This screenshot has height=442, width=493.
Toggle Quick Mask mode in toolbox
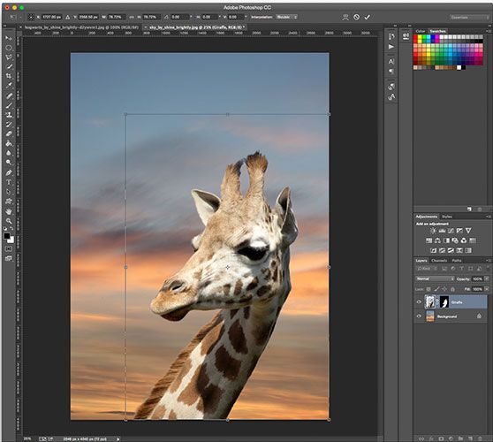[9, 248]
